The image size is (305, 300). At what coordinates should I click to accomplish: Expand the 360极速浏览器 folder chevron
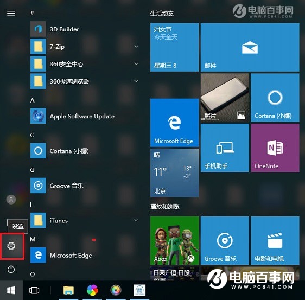(137, 81)
